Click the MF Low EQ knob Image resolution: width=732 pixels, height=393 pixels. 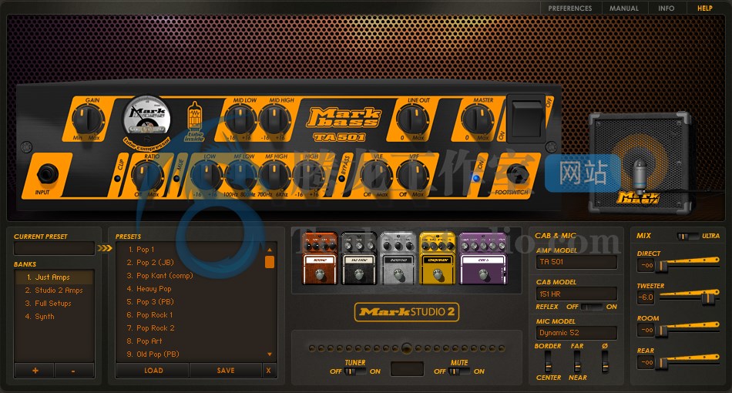point(241,176)
